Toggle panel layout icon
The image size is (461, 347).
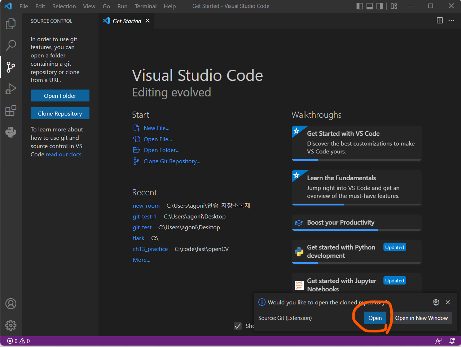(x=370, y=6)
